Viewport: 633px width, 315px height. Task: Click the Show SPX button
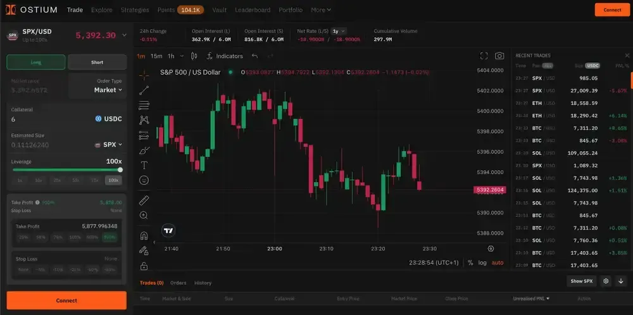581,281
